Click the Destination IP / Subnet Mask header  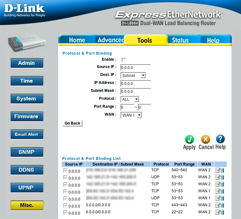pos(118,164)
